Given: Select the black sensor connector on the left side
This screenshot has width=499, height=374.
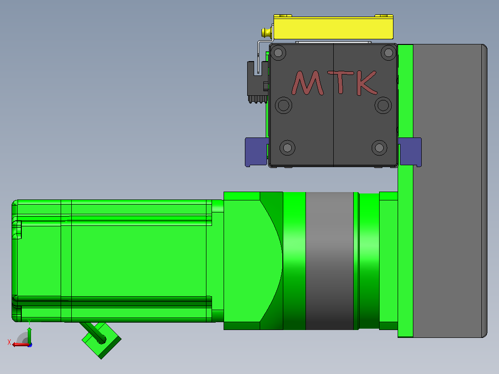Looking at the screenshot, I should tap(258, 82).
